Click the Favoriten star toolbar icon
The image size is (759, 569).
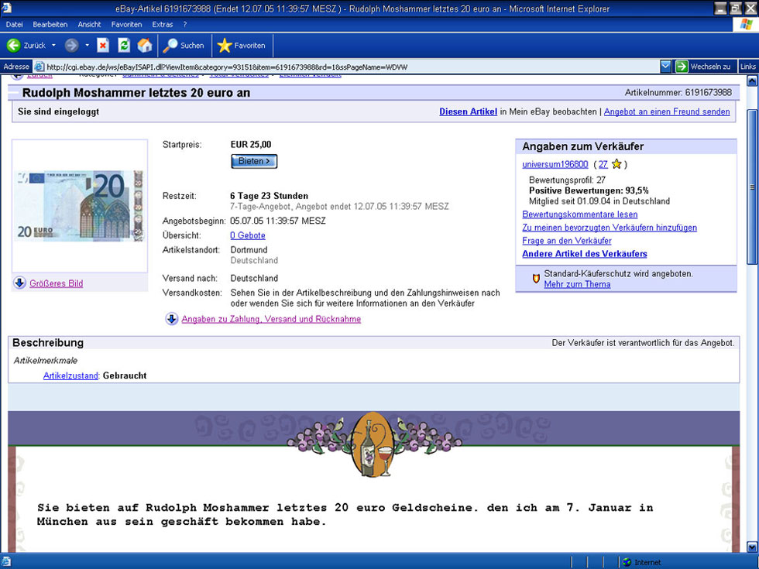pyautogui.click(x=224, y=46)
